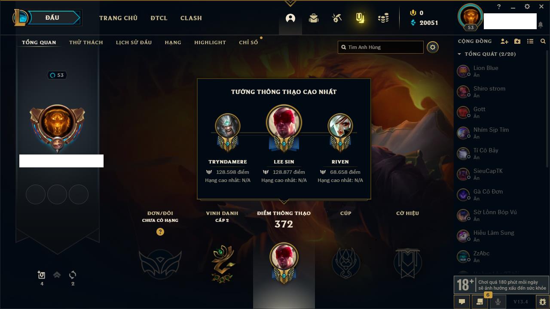Open the champion search settings gear
The width and height of the screenshot is (550, 309).
433,47
